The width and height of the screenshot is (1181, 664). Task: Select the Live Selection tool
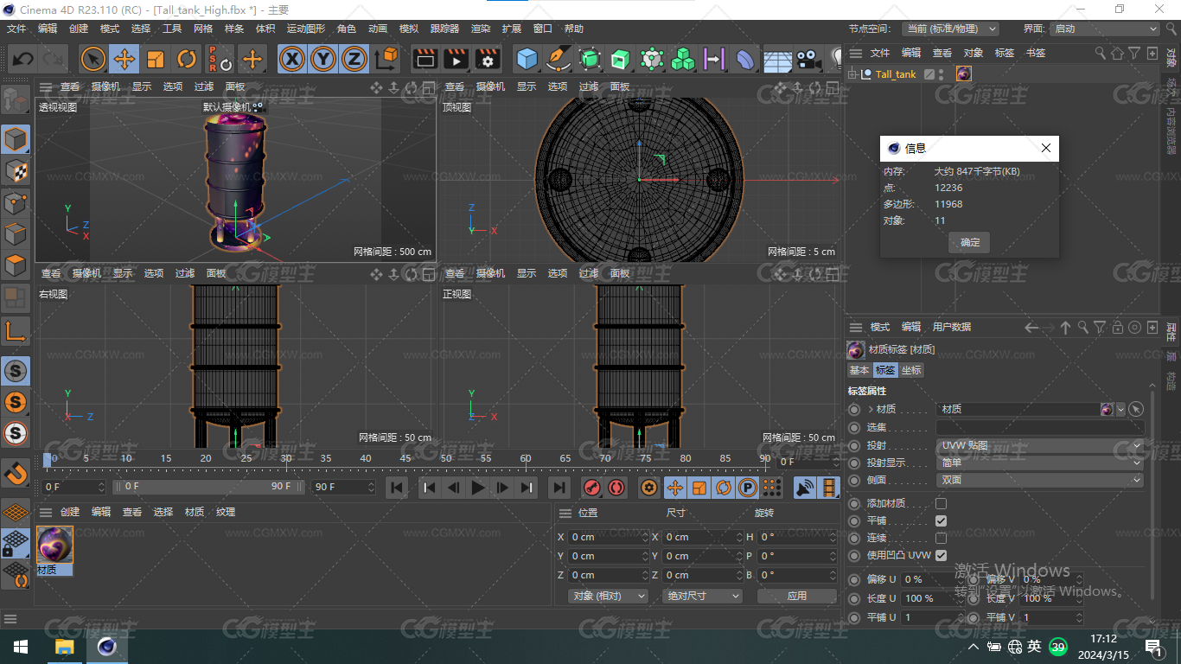coord(93,59)
